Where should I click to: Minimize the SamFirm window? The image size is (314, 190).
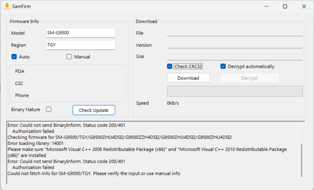point(266,6)
